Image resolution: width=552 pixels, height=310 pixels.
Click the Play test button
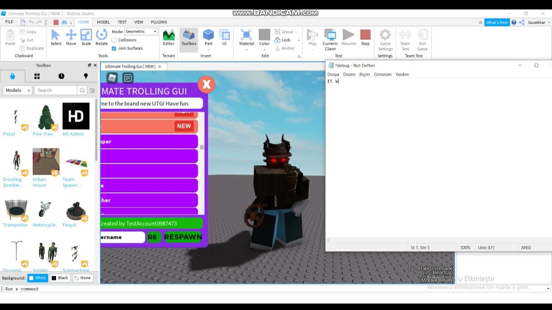[x=313, y=37]
